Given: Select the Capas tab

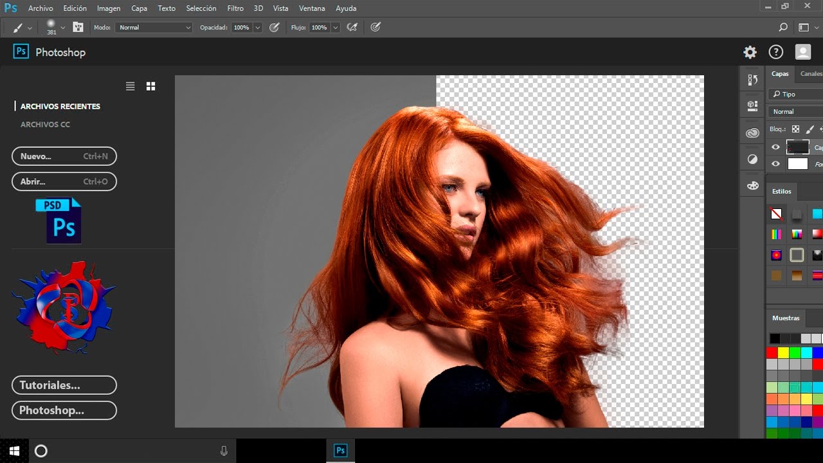Looking at the screenshot, I should click(780, 74).
